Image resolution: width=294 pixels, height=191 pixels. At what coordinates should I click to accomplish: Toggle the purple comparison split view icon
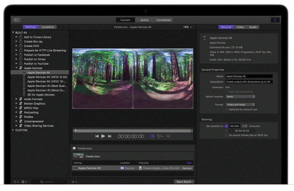pos(151,136)
